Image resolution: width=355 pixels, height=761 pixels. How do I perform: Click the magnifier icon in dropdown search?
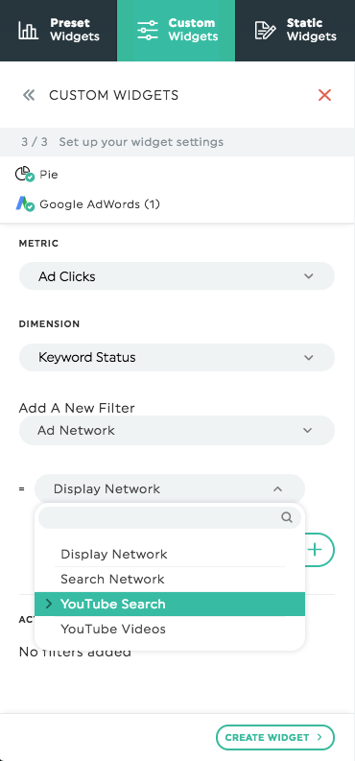tap(287, 517)
